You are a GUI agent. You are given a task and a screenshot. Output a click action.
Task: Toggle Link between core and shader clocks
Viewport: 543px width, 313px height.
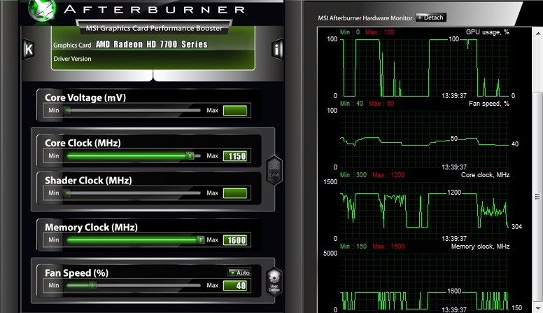click(274, 170)
